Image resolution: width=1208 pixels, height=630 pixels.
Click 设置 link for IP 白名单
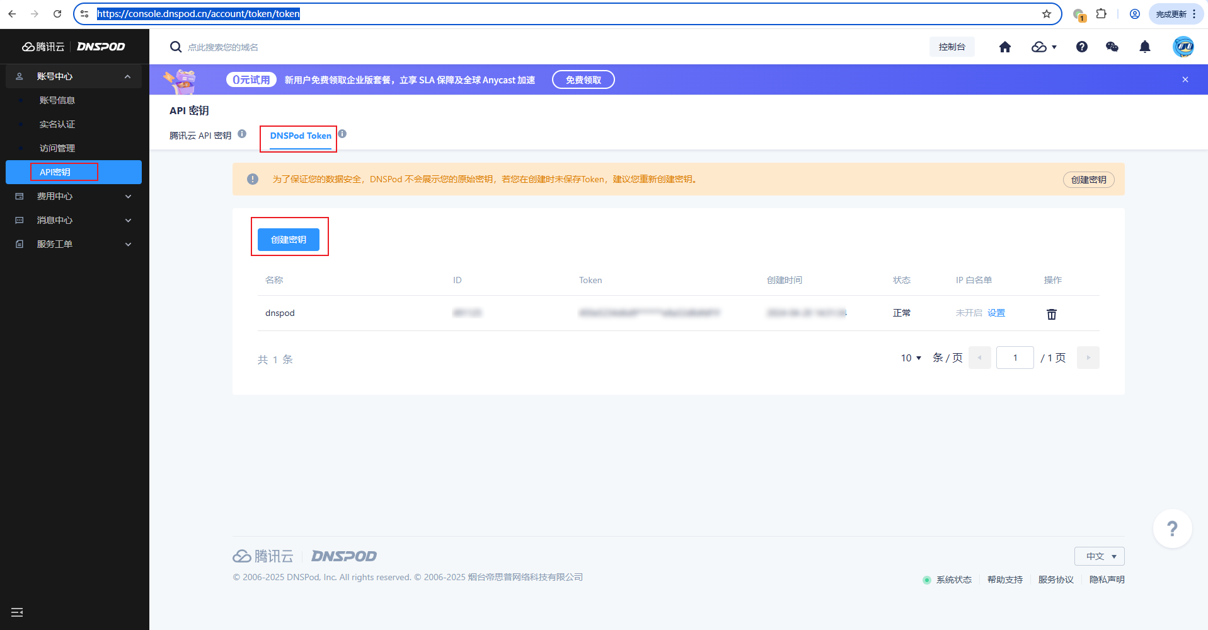point(996,313)
